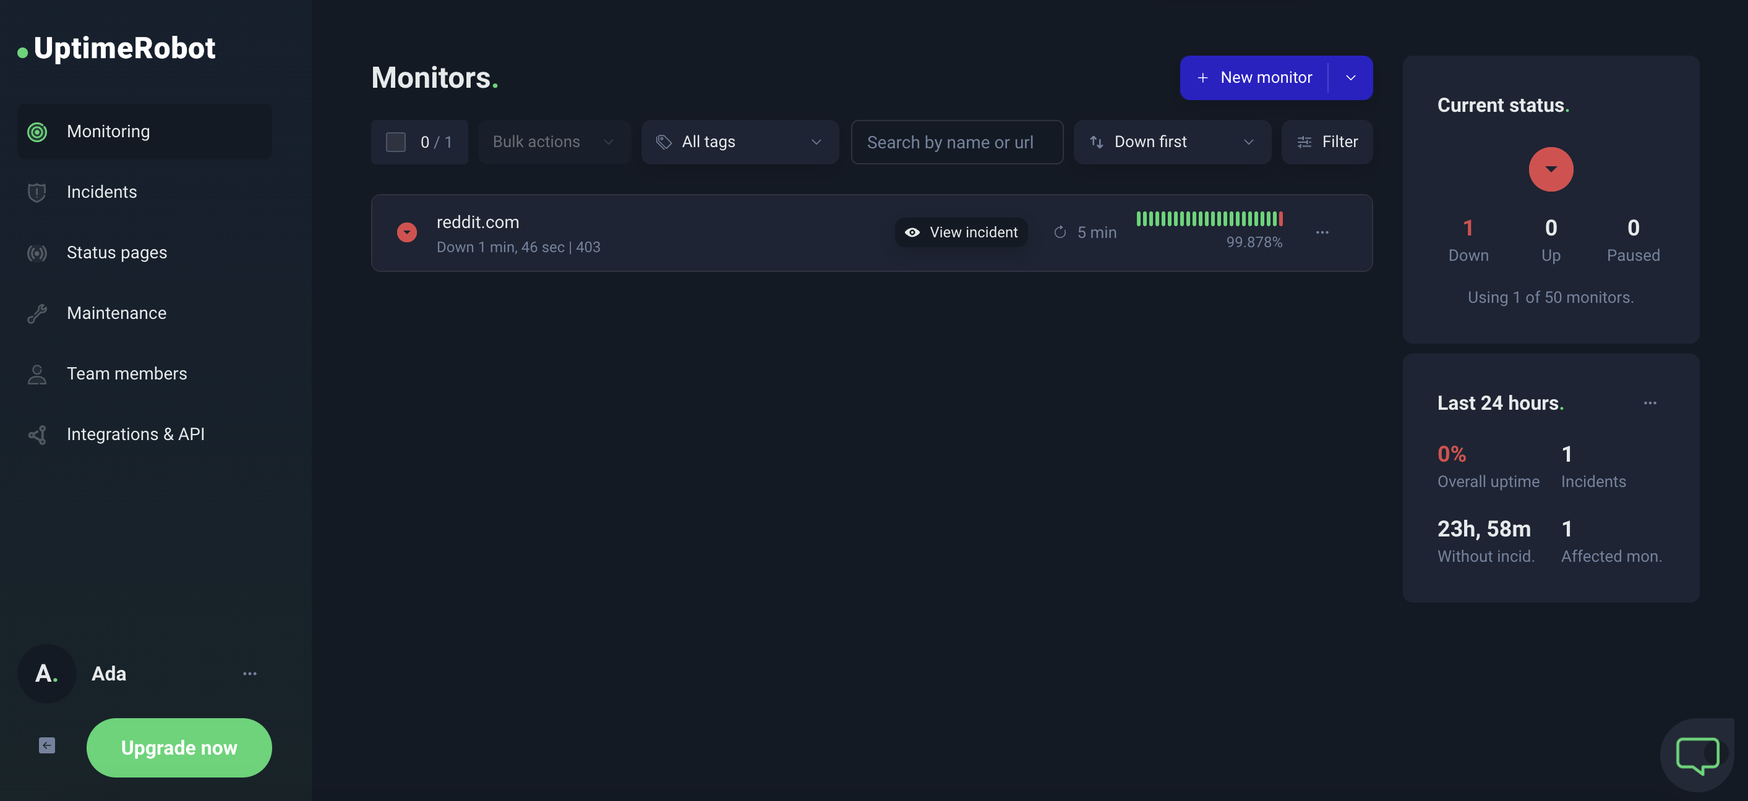Click the 'Incidents' label in Last 24 hours

pyautogui.click(x=1593, y=481)
